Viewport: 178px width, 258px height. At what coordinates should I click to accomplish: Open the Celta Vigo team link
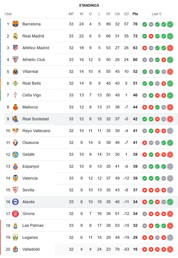click(32, 95)
